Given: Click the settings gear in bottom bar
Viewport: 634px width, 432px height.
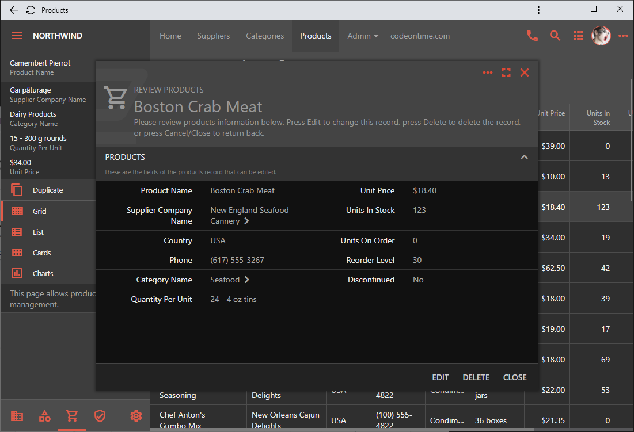Looking at the screenshot, I should click(x=136, y=415).
